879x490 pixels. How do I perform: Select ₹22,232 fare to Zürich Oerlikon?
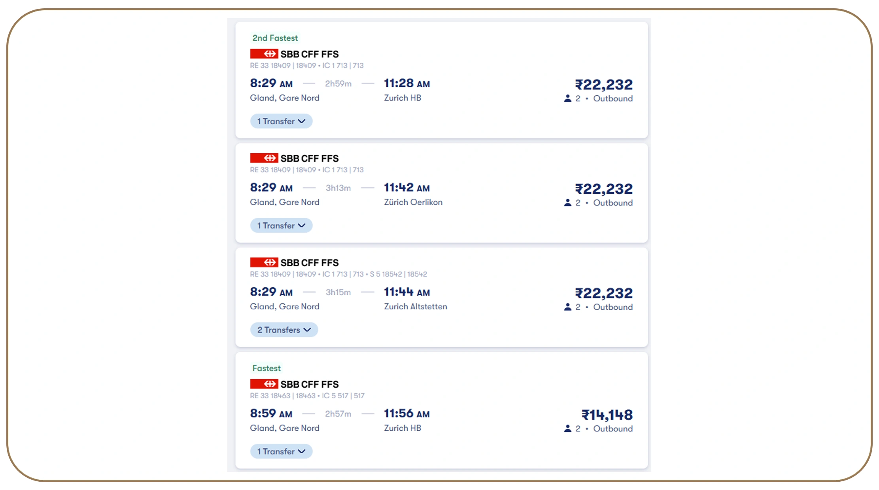(x=603, y=189)
